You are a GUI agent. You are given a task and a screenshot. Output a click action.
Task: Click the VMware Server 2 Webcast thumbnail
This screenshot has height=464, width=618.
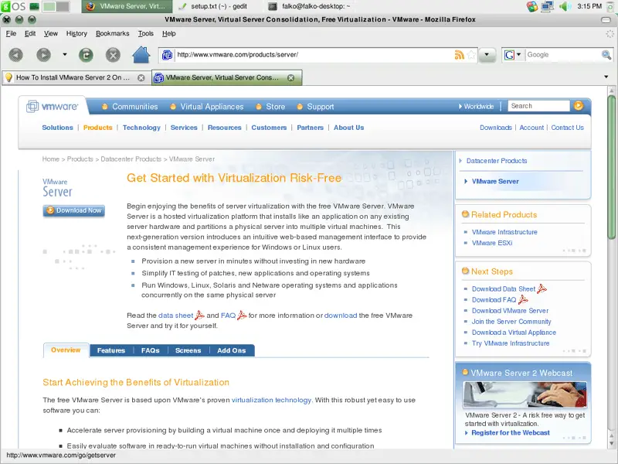(x=525, y=394)
